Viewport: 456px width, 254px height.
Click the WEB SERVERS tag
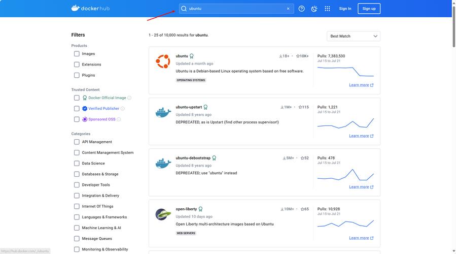point(186,233)
